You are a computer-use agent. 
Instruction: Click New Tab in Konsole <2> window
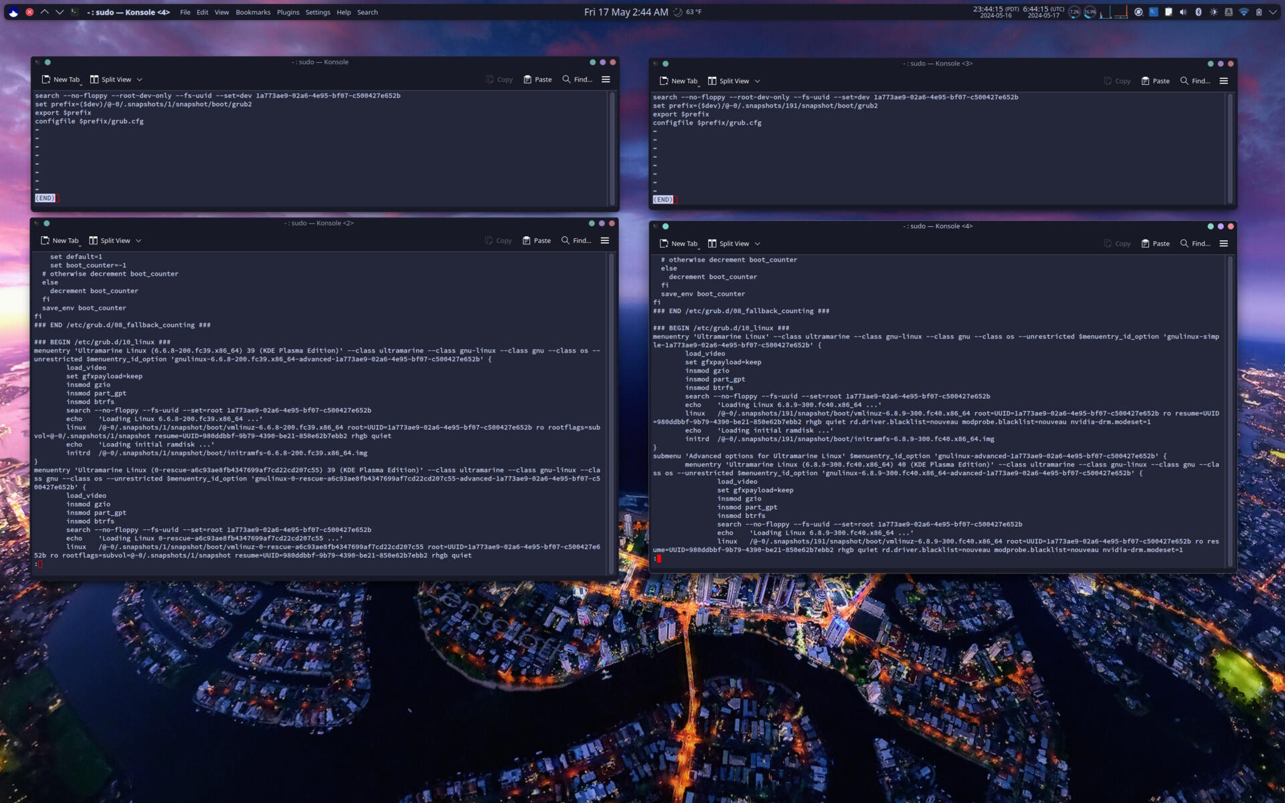(60, 241)
